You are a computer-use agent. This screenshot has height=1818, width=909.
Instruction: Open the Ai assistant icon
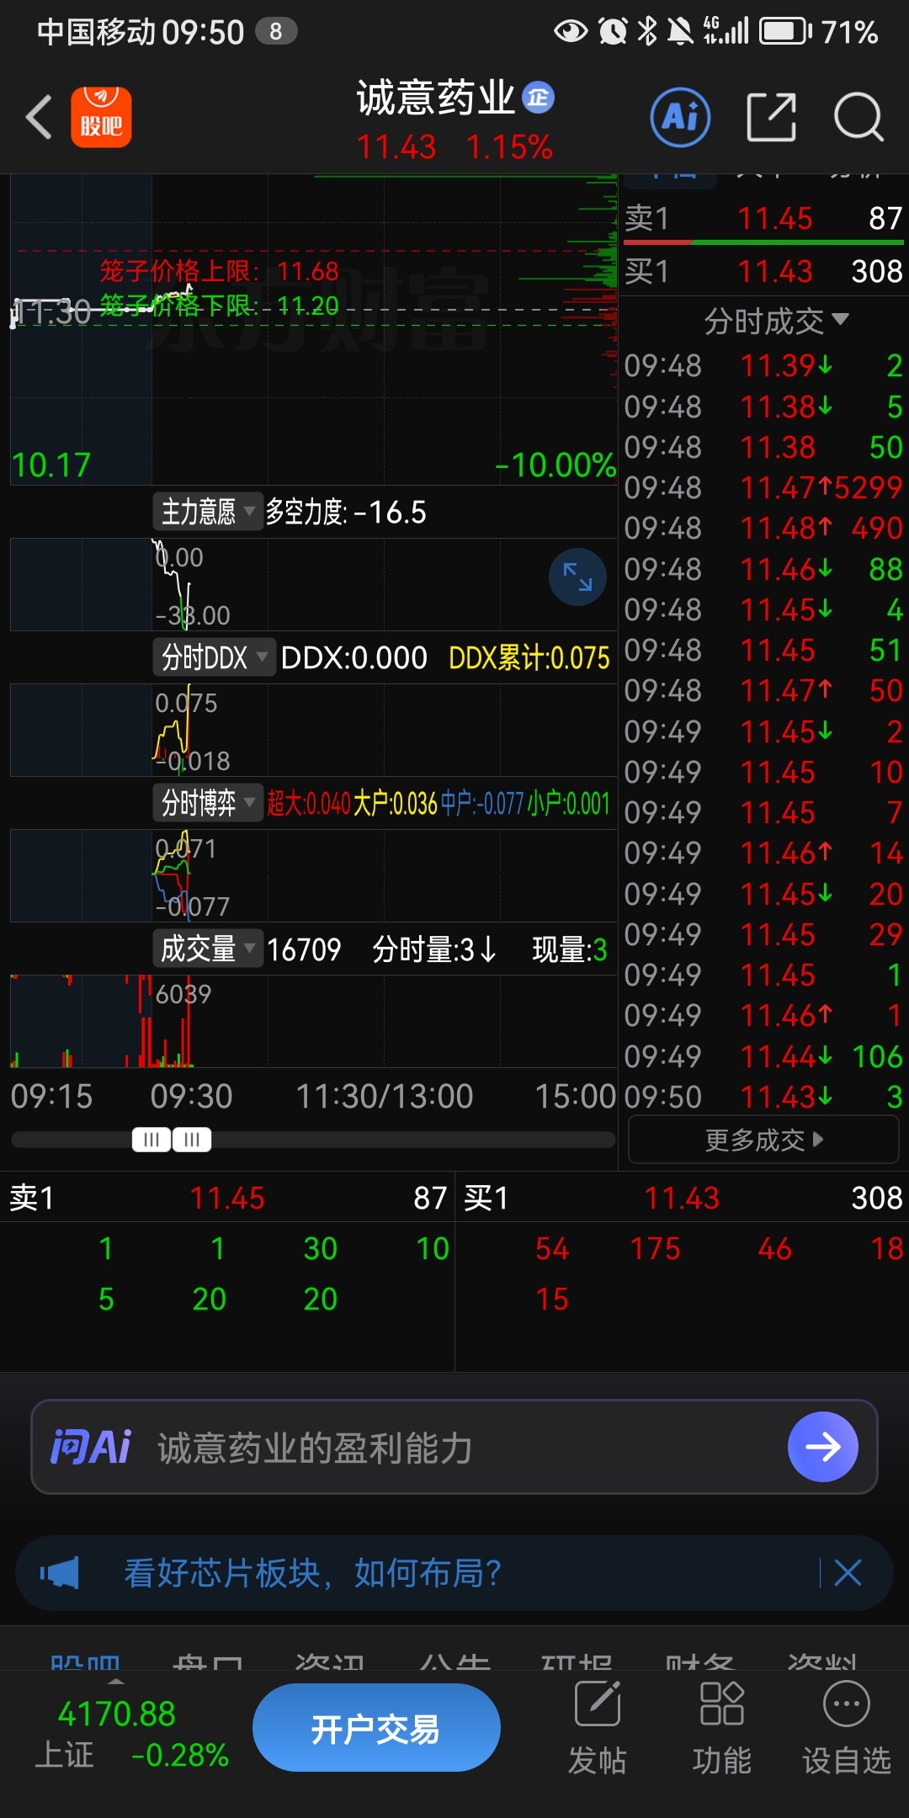[x=680, y=117]
